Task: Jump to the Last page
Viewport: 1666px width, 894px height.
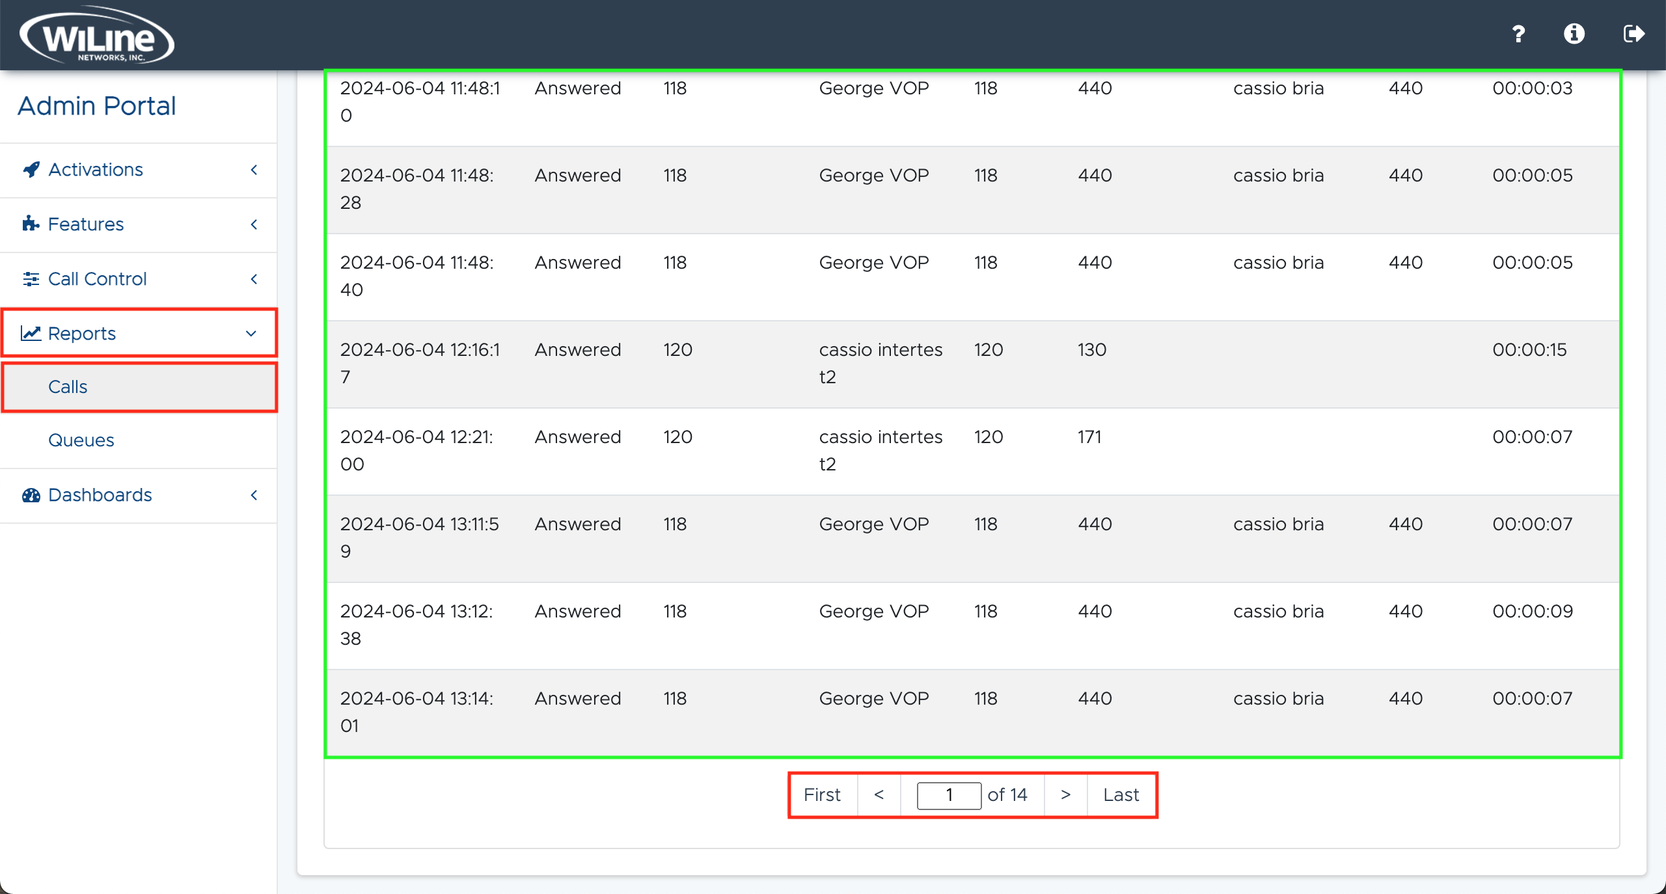Action: point(1121,794)
